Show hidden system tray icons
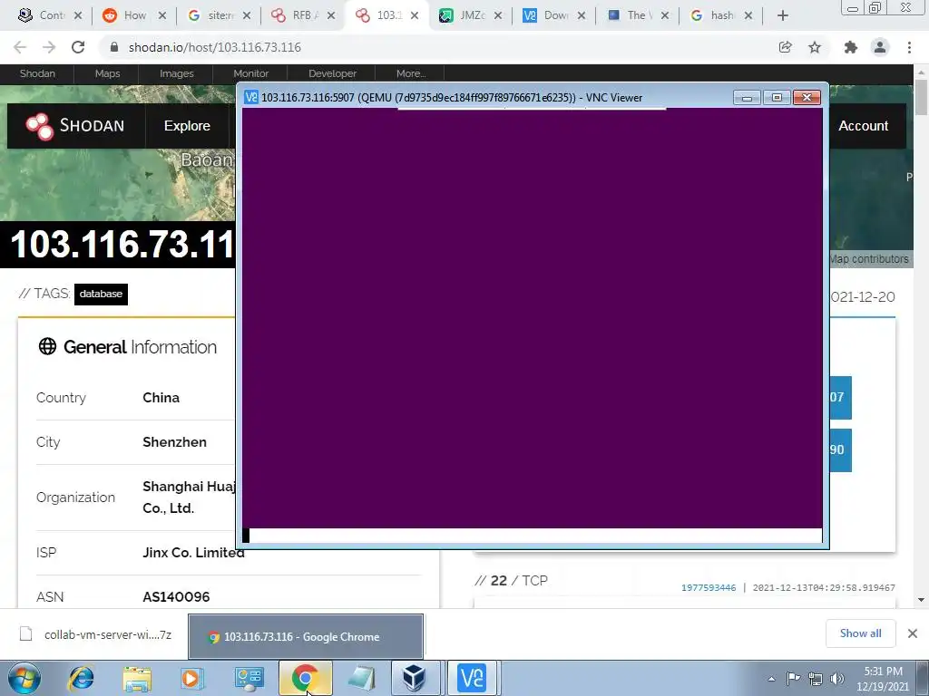Viewport: 929px width, 696px height. (771, 679)
